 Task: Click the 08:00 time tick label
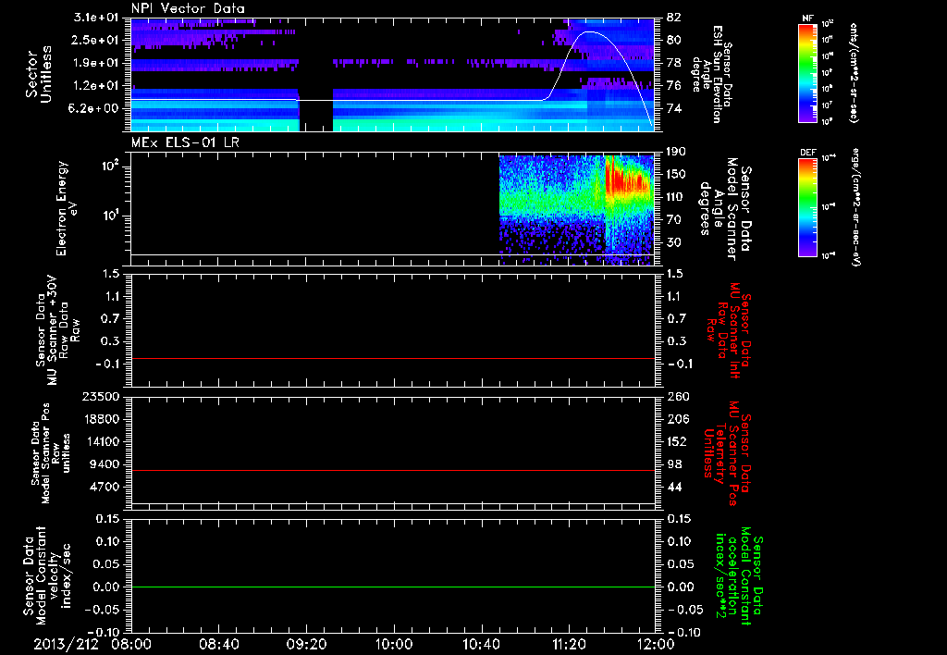click(x=131, y=644)
